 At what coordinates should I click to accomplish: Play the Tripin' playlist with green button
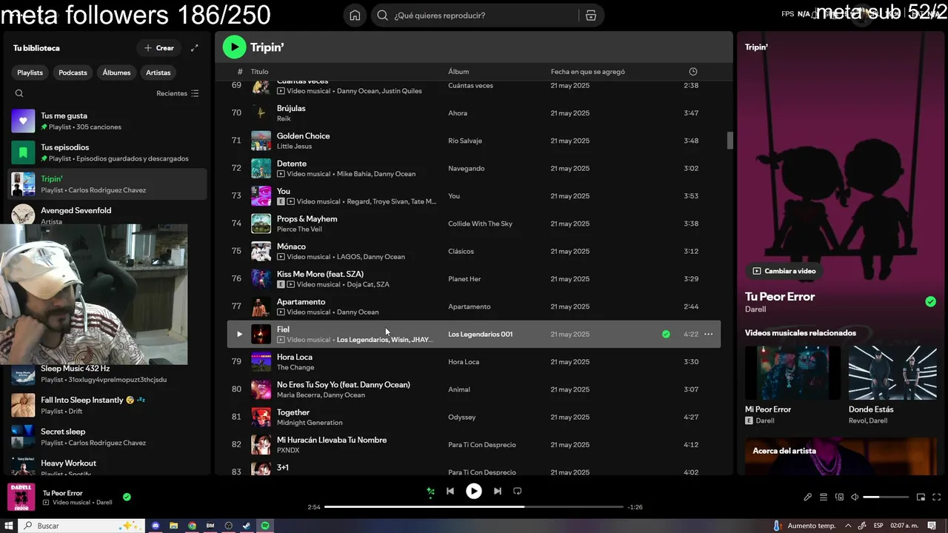234,47
